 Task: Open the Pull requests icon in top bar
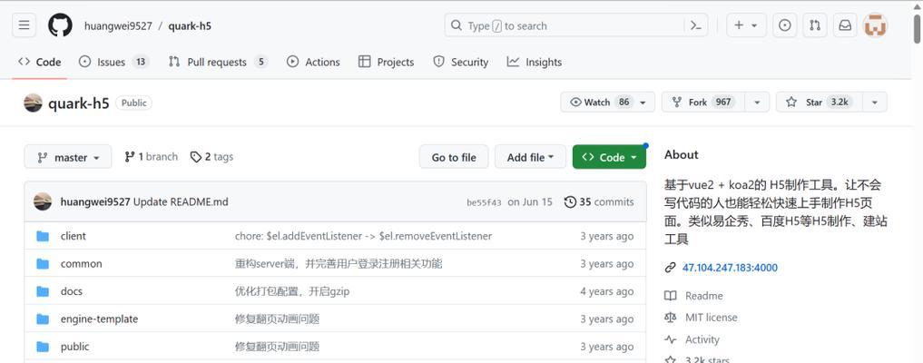click(x=815, y=25)
